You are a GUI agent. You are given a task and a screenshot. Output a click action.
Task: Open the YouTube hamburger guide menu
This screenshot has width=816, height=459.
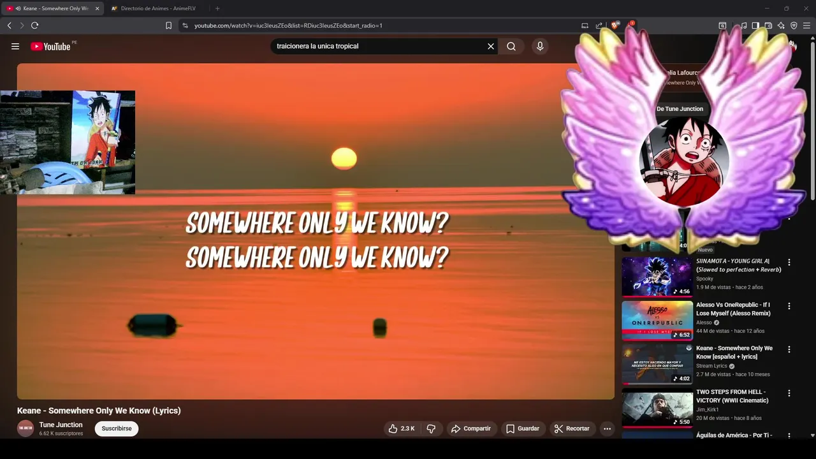click(x=15, y=46)
